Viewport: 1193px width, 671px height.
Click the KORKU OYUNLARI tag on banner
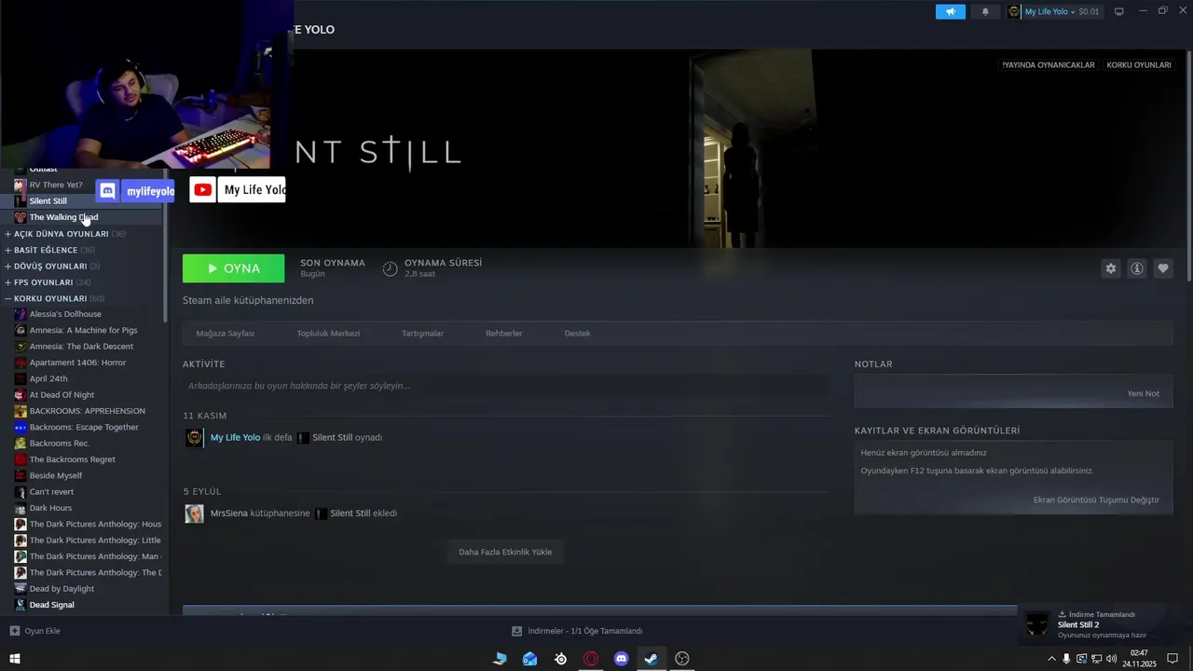coord(1138,65)
